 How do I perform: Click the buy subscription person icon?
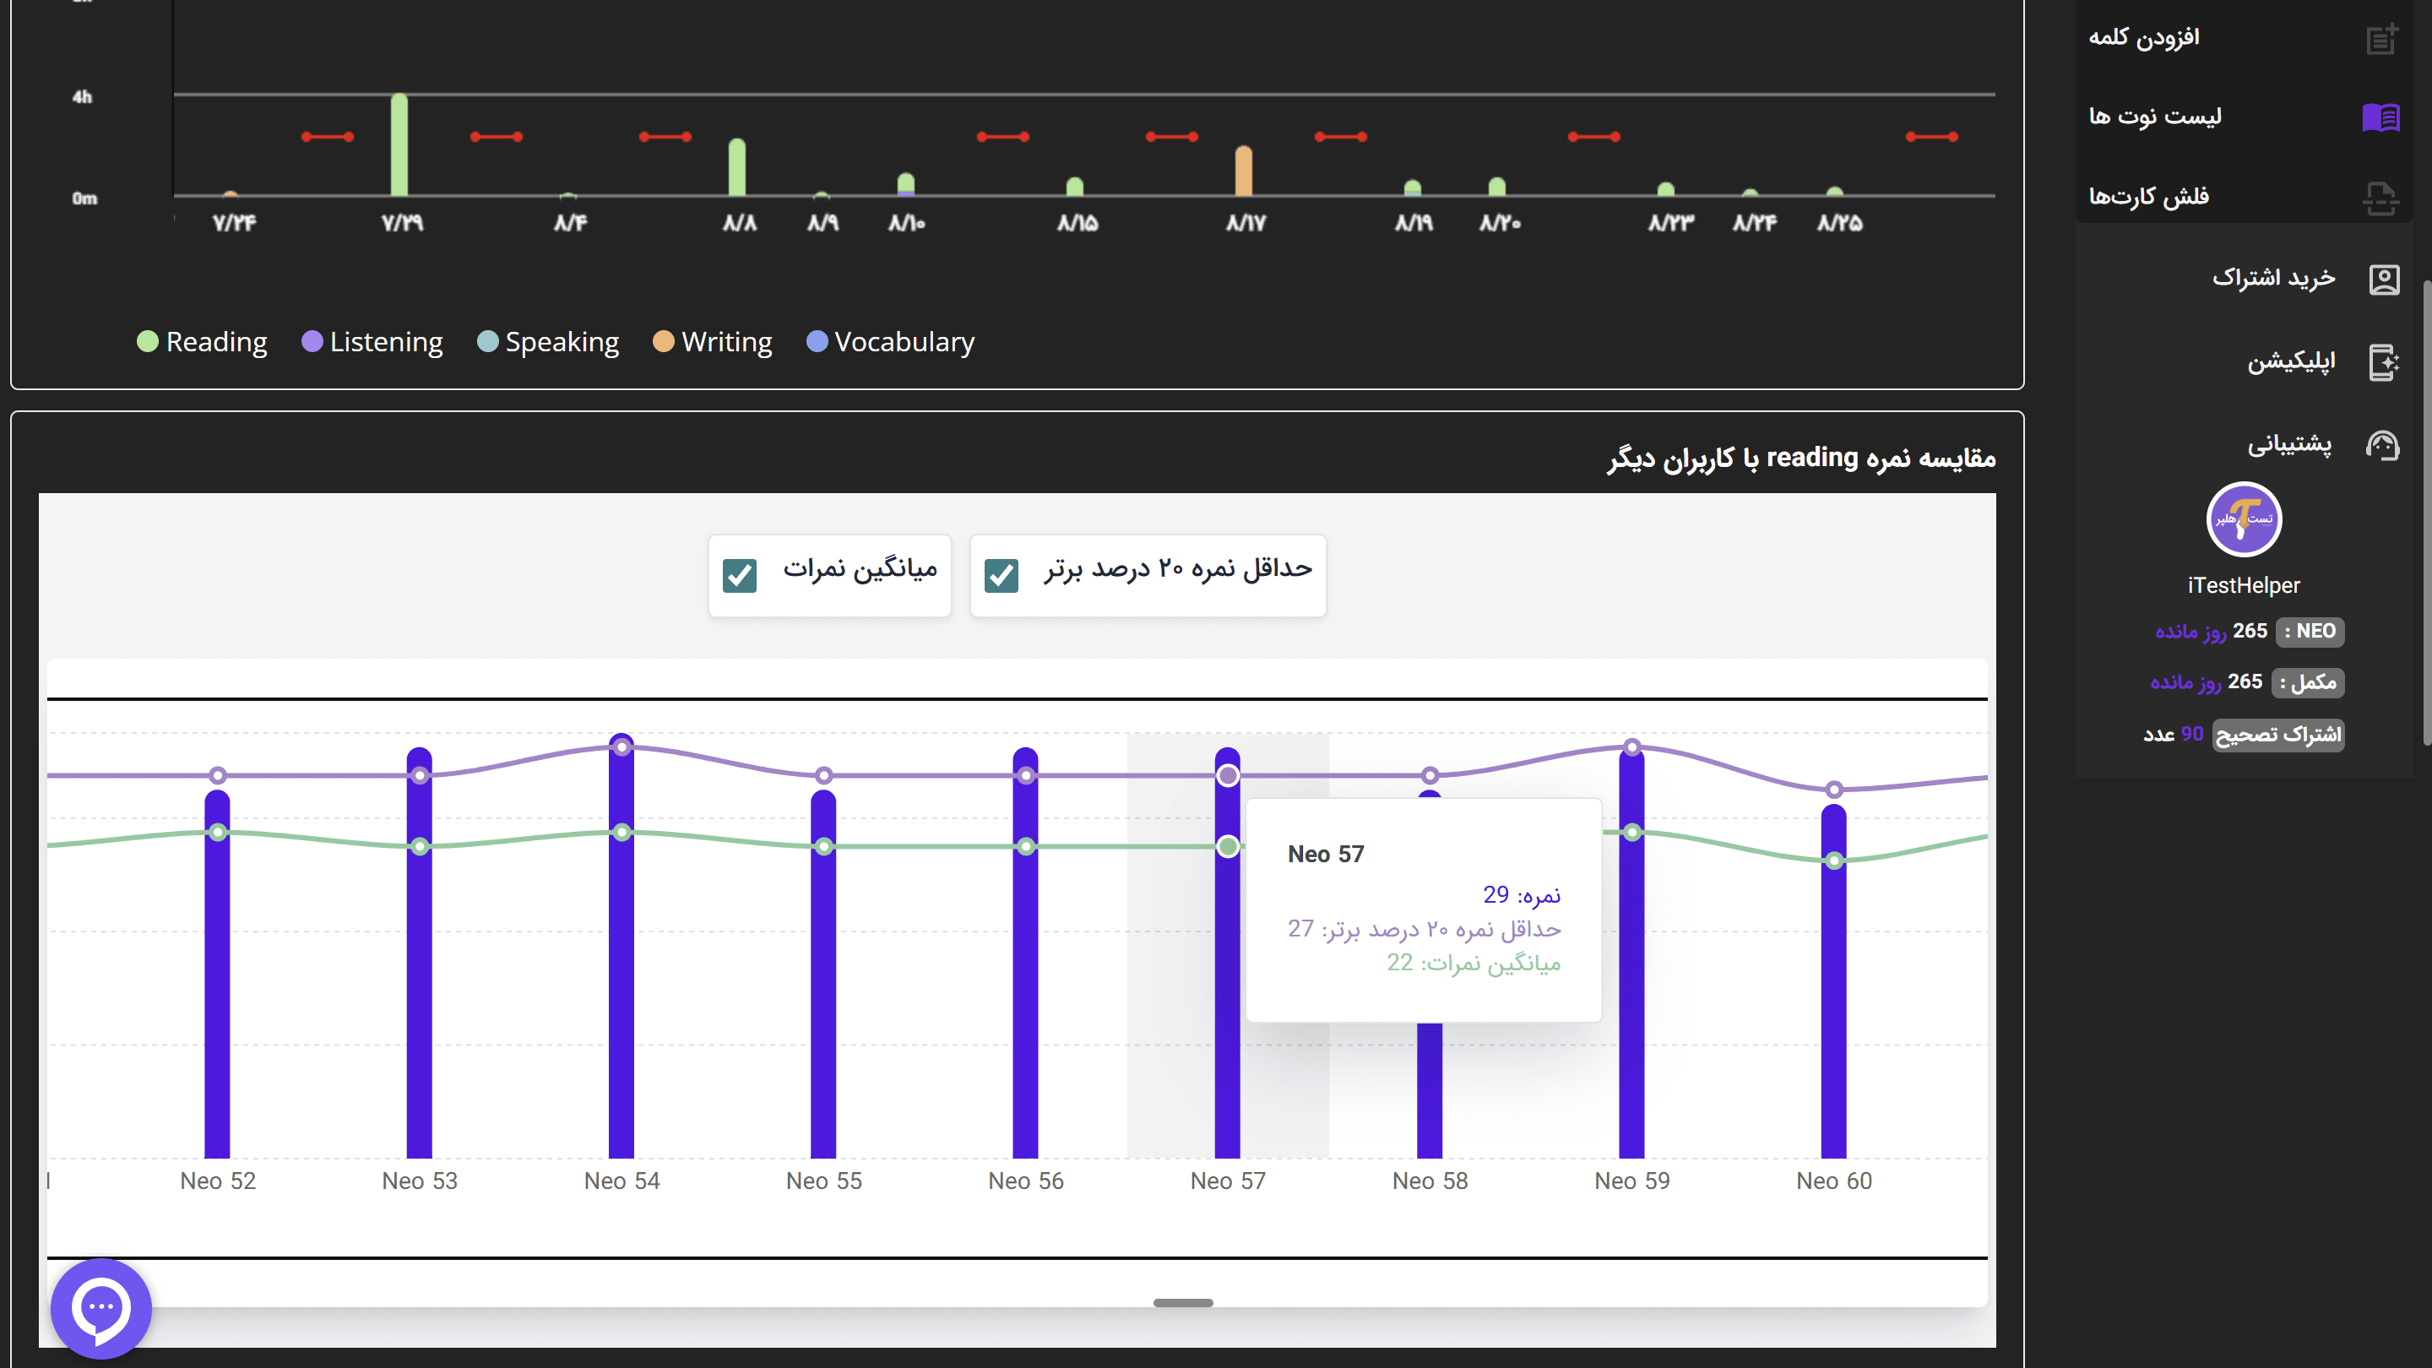click(x=2384, y=280)
